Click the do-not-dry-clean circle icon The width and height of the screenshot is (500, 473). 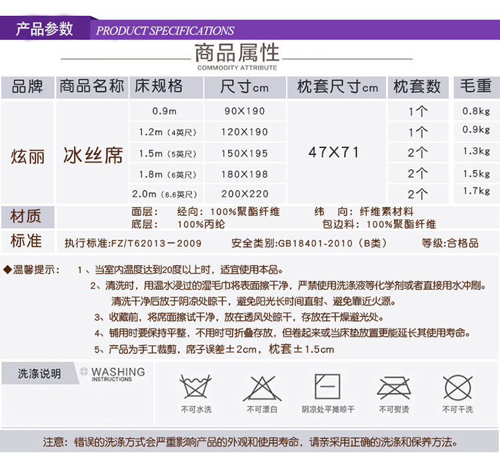click(458, 388)
